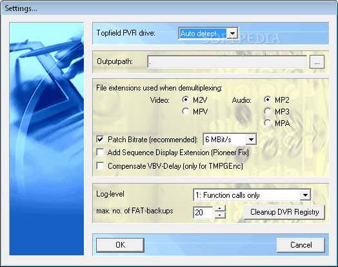Confirm settings with OK
Viewport: 338px width, 267px height.
pos(120,245)
